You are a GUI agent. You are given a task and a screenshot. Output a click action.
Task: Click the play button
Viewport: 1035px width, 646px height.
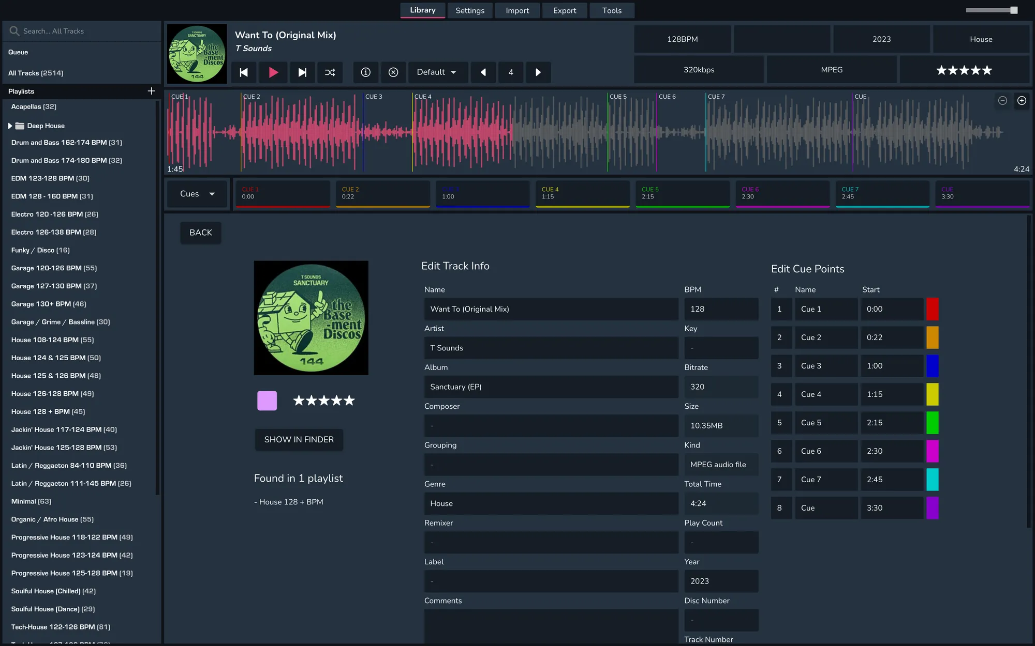(x=273, y=72)
